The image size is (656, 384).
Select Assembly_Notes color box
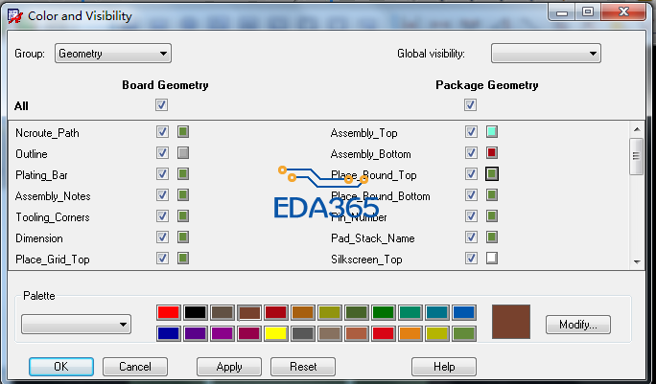pos(183,194)
